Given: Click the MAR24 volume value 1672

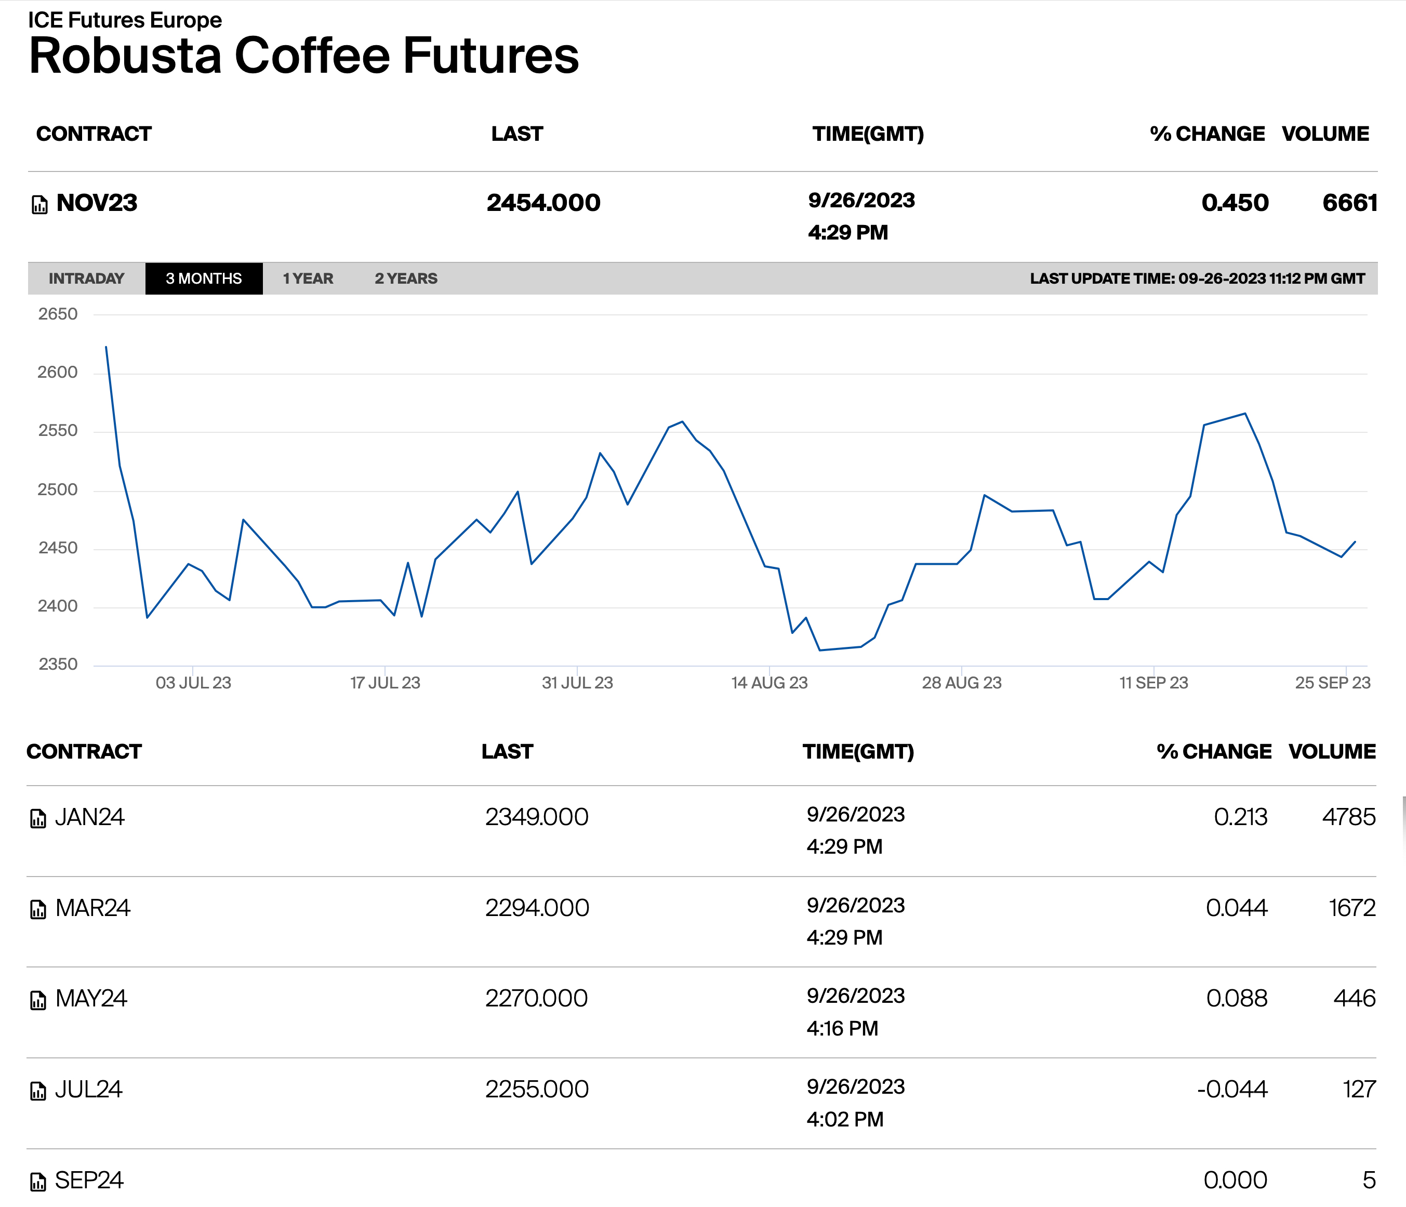Looking at the screenshot, I should pos(1352,908).
